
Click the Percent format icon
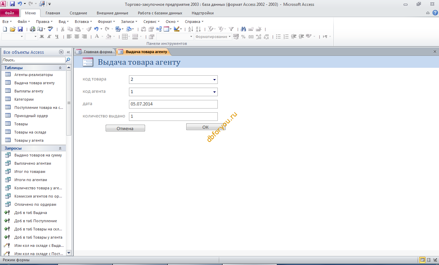pyautogui.click(x=243, y=37)
